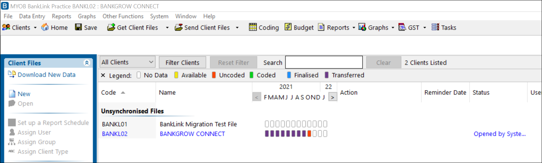
Task: Click the New client file icon
Action: coord(12,94)
